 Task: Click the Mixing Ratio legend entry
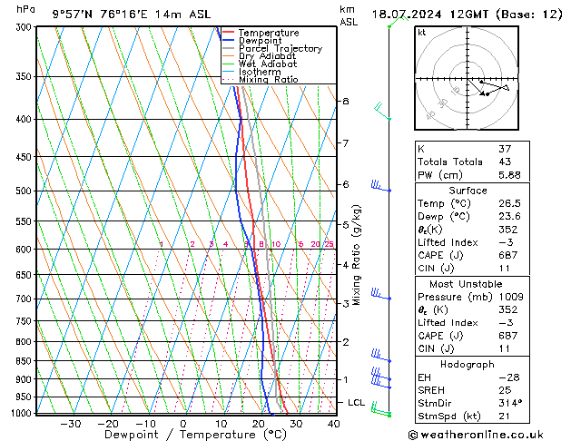[x=261, y=79]
